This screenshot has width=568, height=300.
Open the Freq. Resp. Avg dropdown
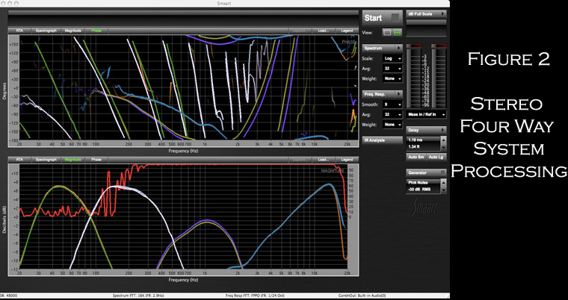pyautogui.click(x=392, y=115)
